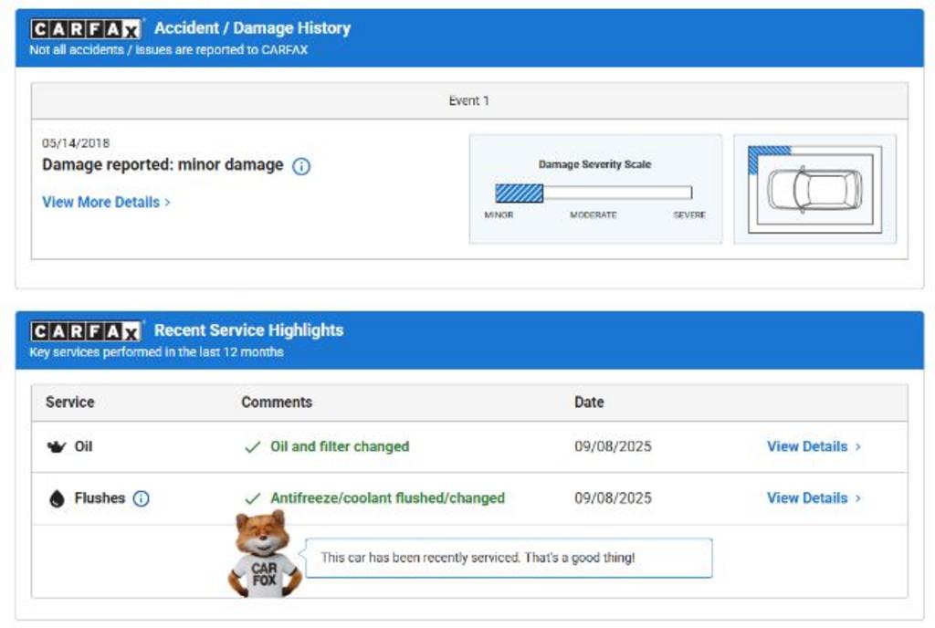
Task: Open View Details for the Oil service
Action: pos(813,447)
